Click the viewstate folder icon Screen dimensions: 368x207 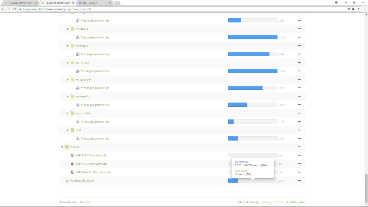pos(72,46)
